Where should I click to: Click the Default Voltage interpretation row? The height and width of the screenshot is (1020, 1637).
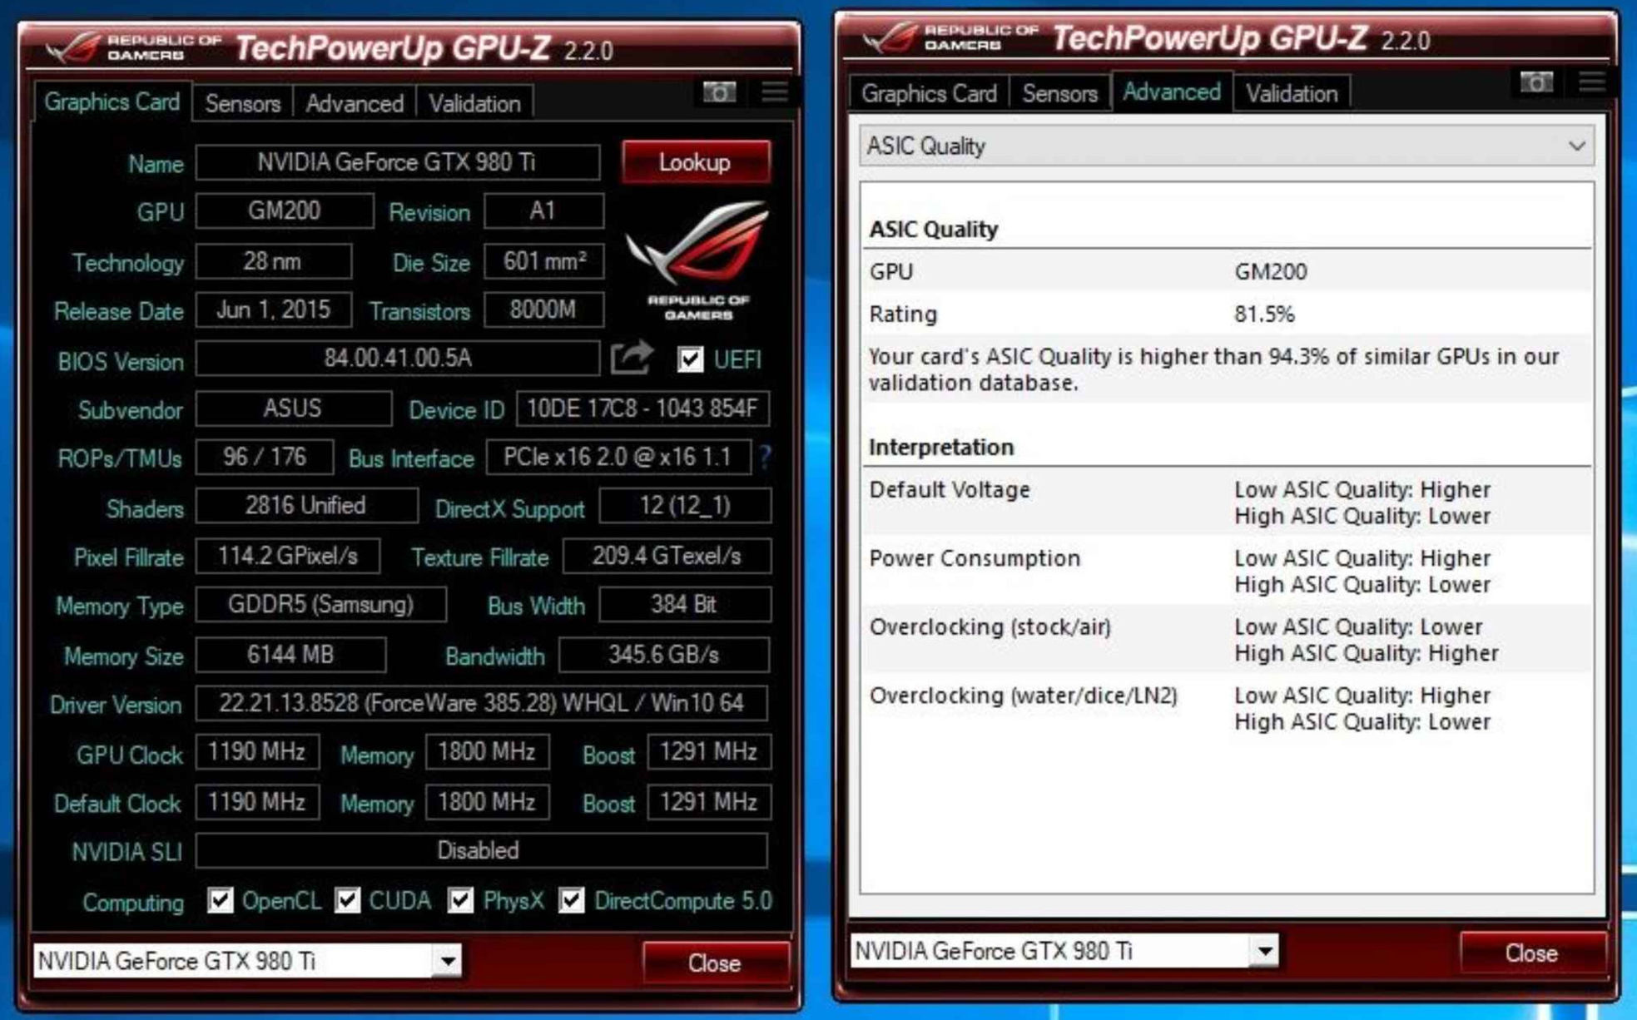tap(1227, 503)
